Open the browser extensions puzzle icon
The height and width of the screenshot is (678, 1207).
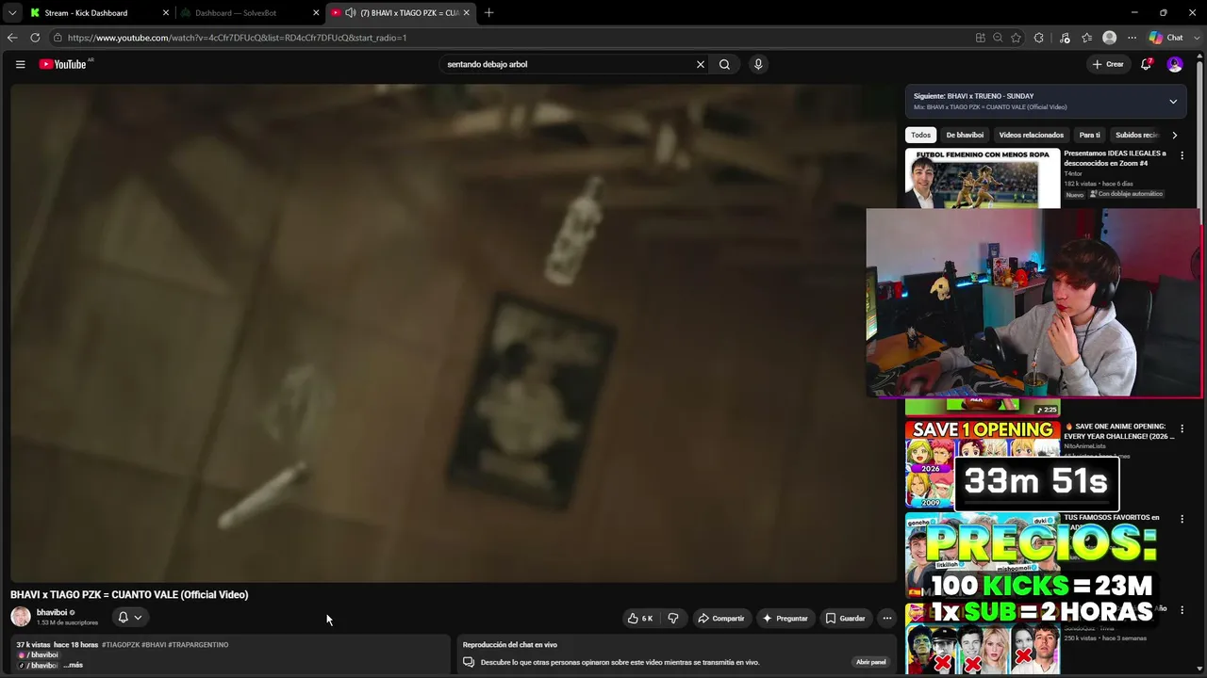click(1039, 38)
